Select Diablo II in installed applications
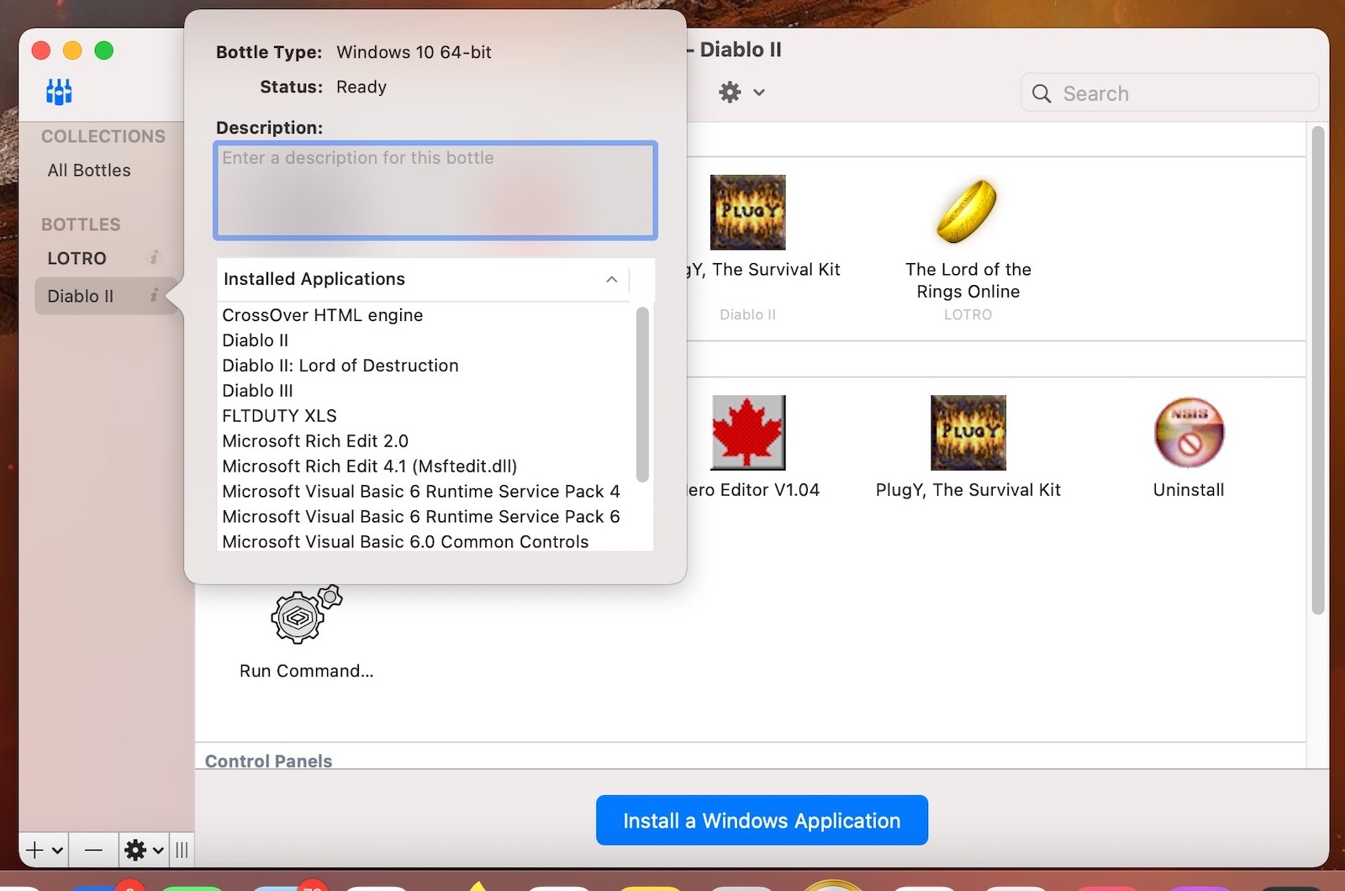Viewport: 1345px width, 891px height. [x=255, y=340]
